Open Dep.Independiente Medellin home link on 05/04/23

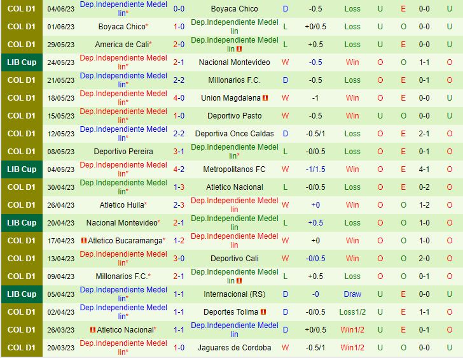tap(123, 294)
